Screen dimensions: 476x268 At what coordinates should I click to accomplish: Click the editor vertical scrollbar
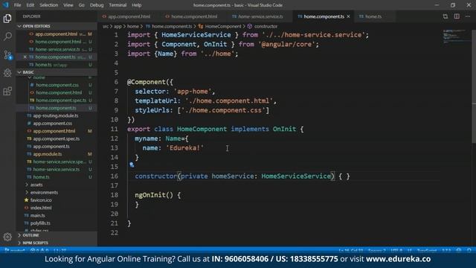click(474, 86)
